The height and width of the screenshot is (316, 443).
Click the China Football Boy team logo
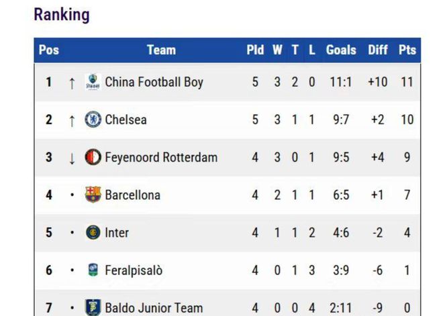[x=93, y=83]
